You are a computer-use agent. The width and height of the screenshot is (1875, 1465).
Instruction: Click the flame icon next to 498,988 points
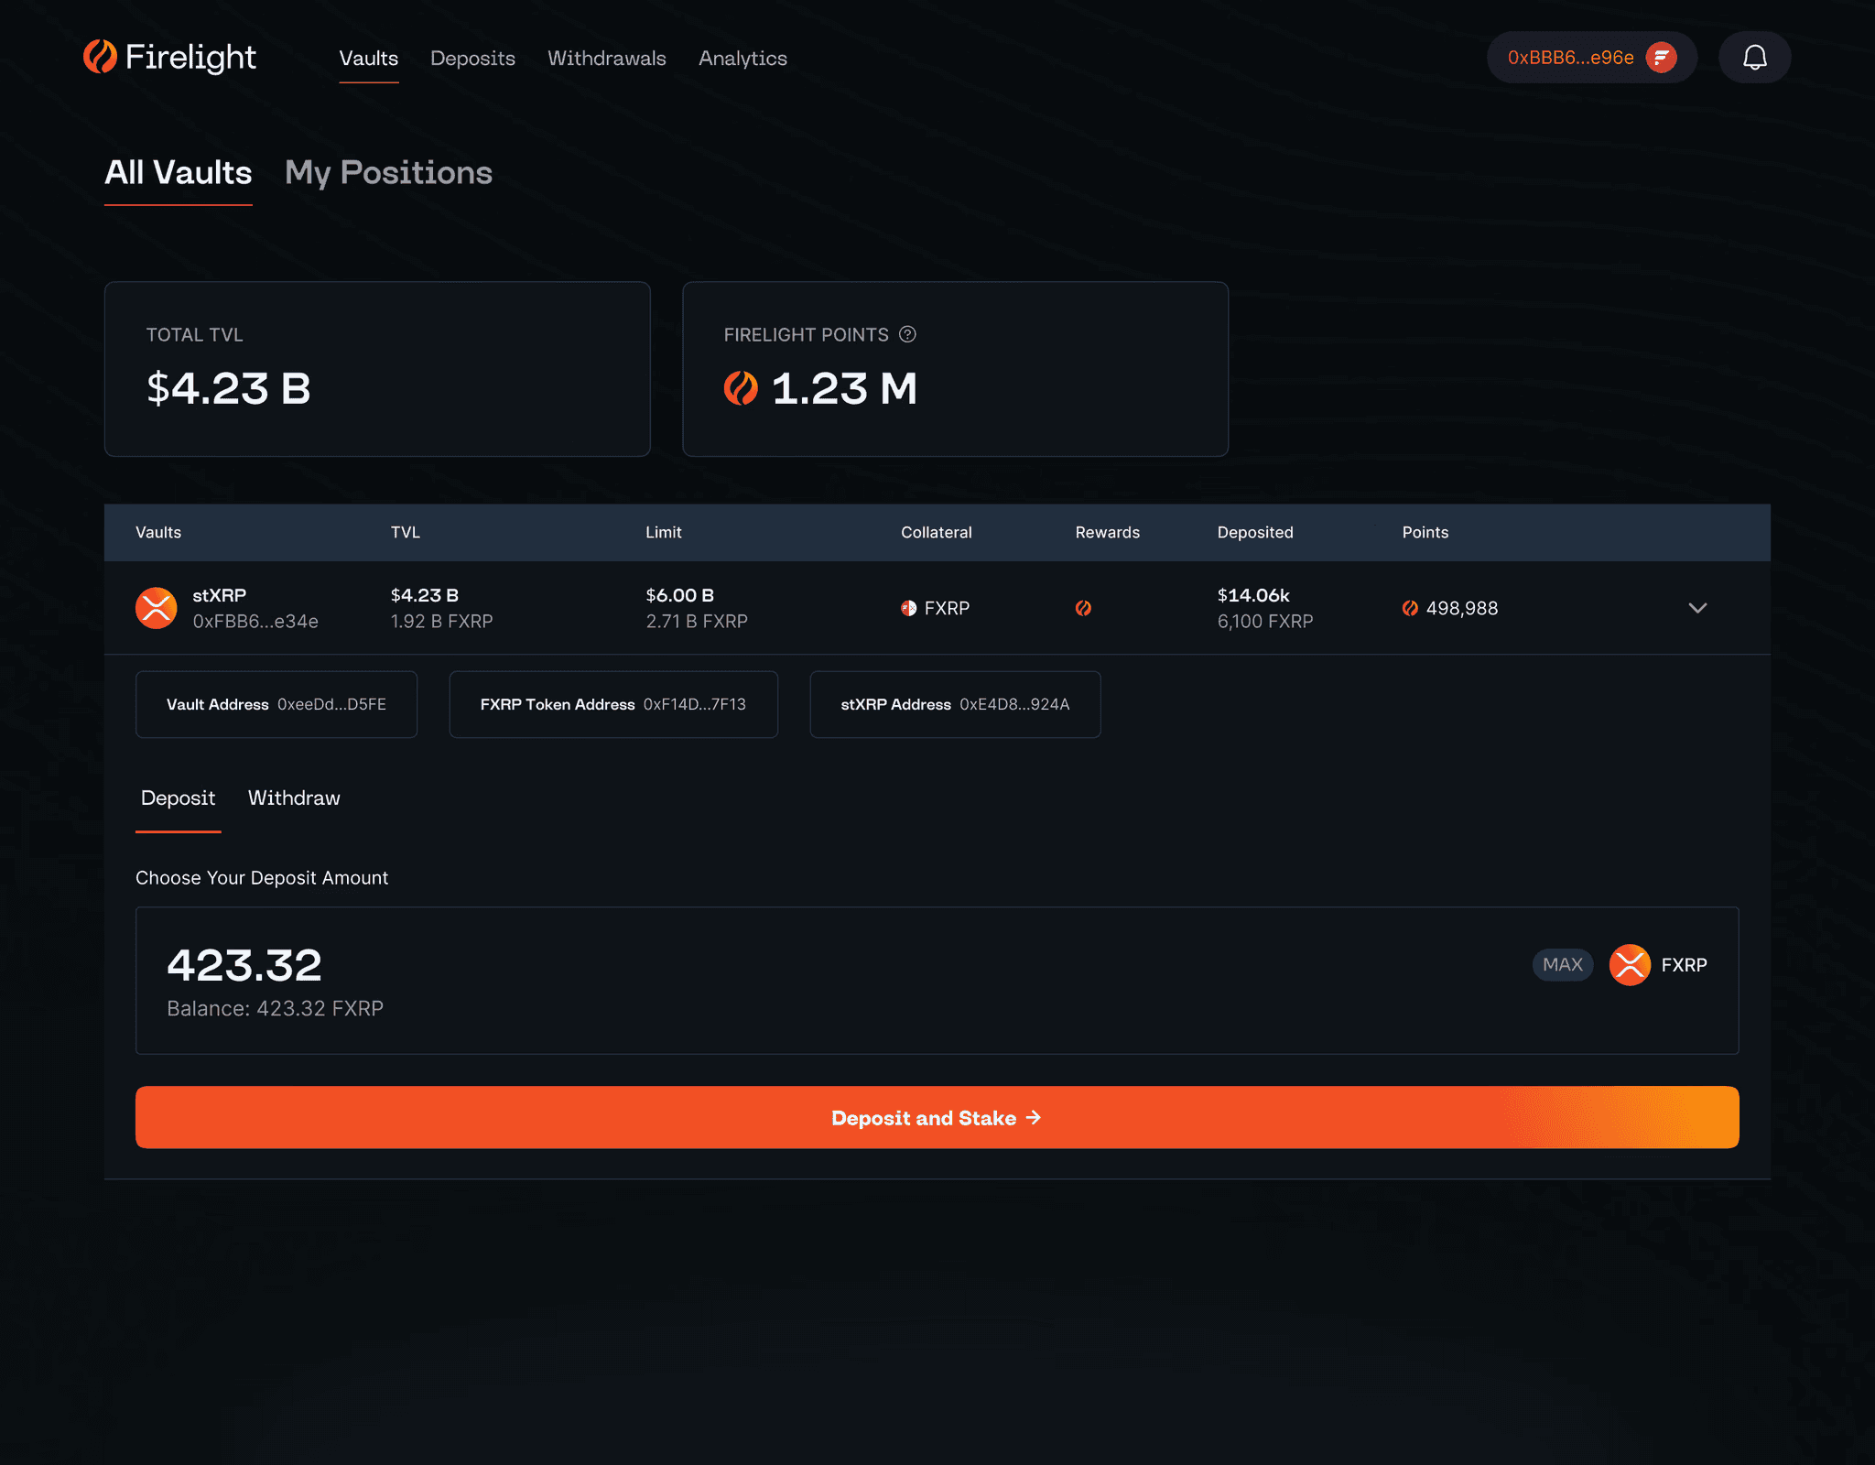point(1410,608)
